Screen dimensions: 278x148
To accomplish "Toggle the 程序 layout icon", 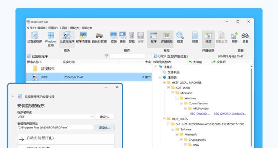I will click(x=153, y=36).
